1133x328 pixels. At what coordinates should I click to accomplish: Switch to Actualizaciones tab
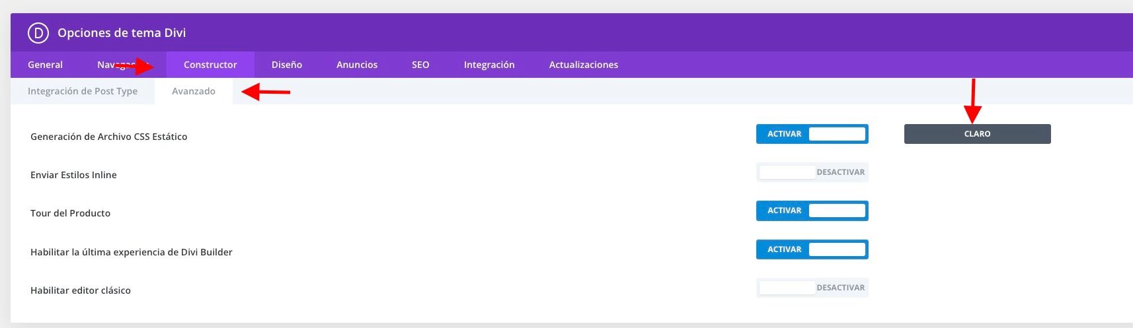coord(584,65)
